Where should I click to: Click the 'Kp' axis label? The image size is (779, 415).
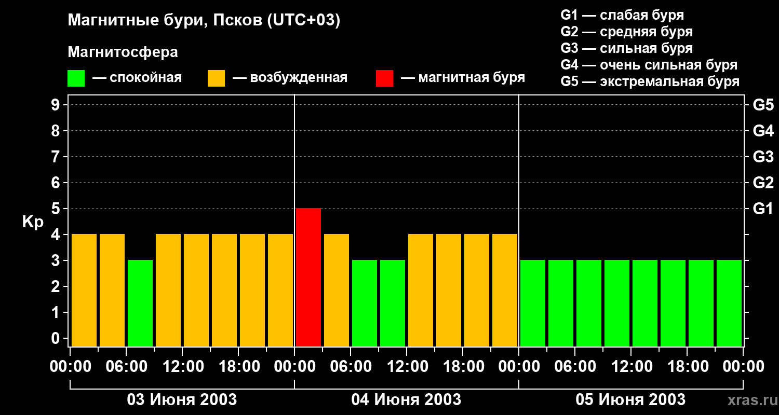point(33,223)
